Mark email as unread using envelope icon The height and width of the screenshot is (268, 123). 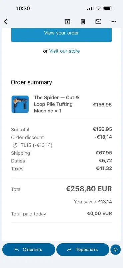click(98, 21)
